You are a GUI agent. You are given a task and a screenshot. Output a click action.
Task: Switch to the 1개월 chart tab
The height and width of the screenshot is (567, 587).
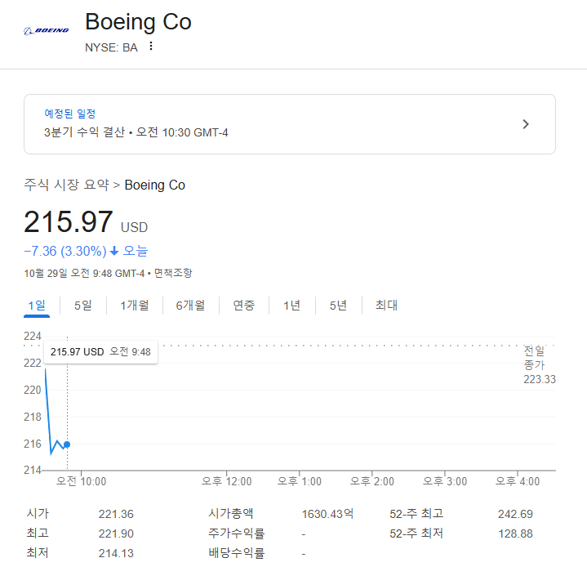pos(135,306)
